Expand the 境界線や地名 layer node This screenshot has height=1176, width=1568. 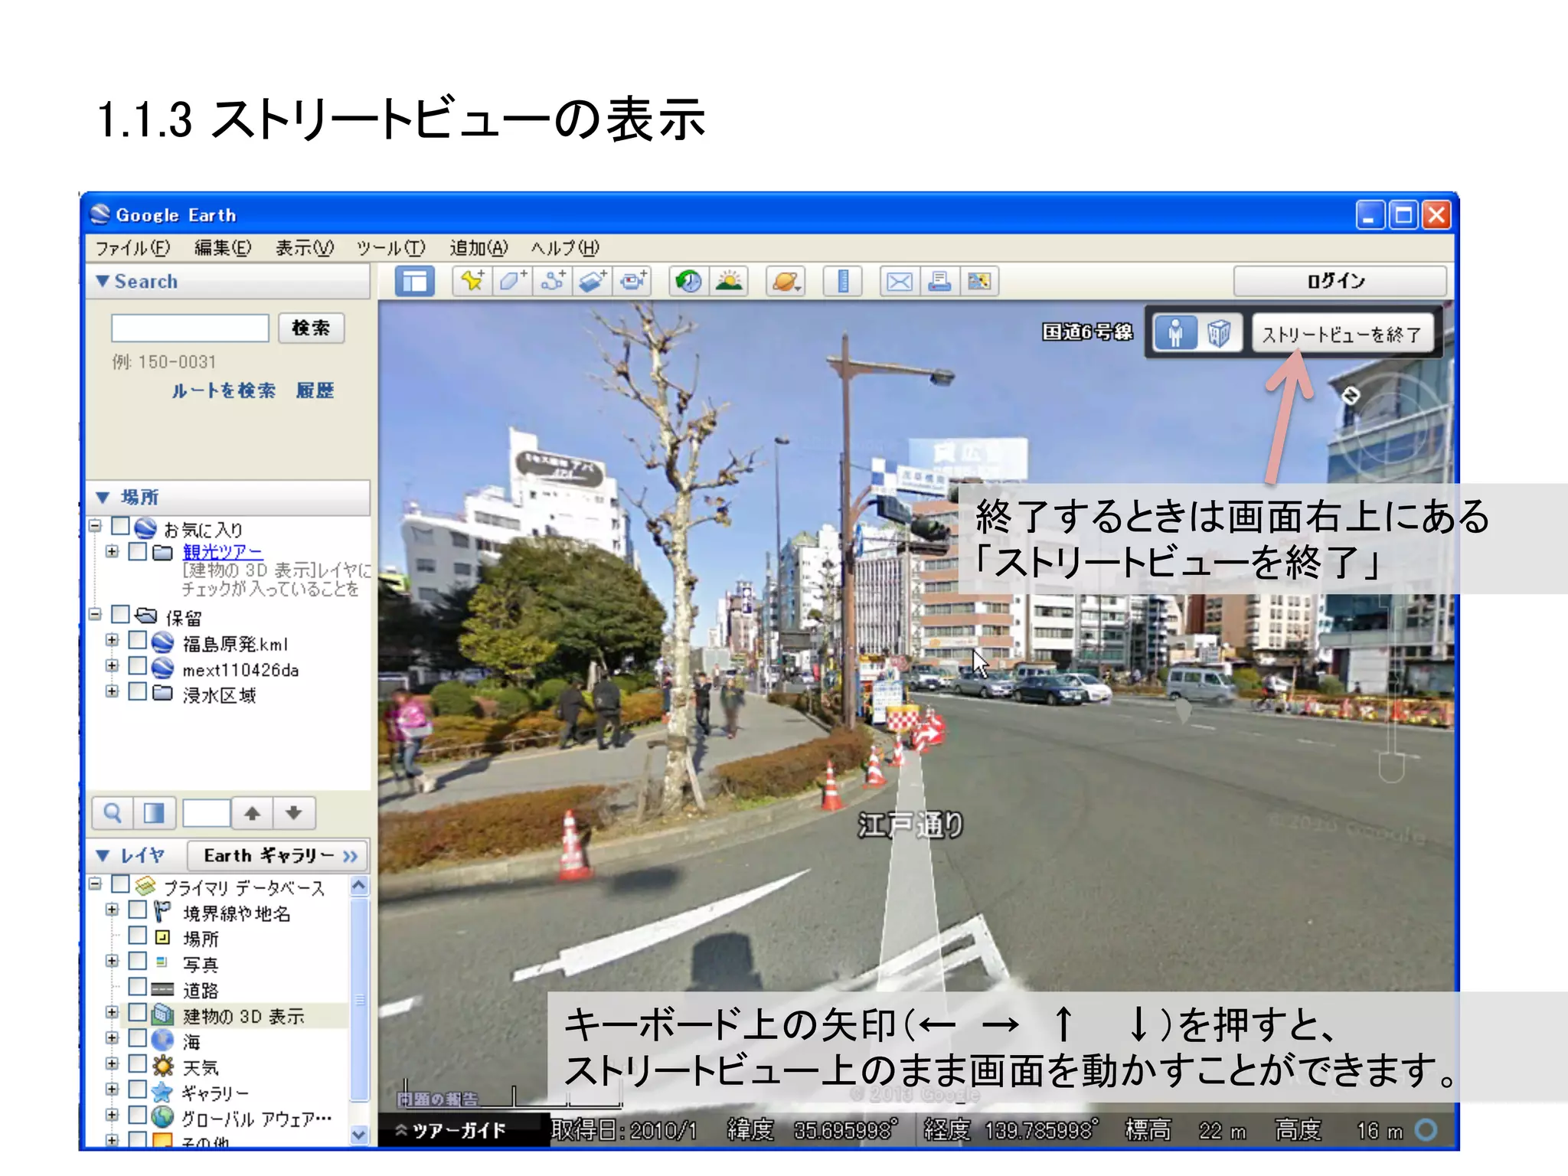[x=112, y=910]
